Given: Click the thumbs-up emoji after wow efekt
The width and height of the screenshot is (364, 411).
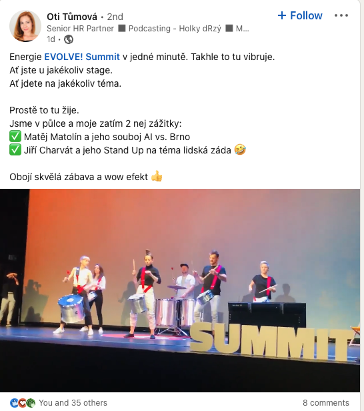Looking at the screenshot, I should (157, 176).
